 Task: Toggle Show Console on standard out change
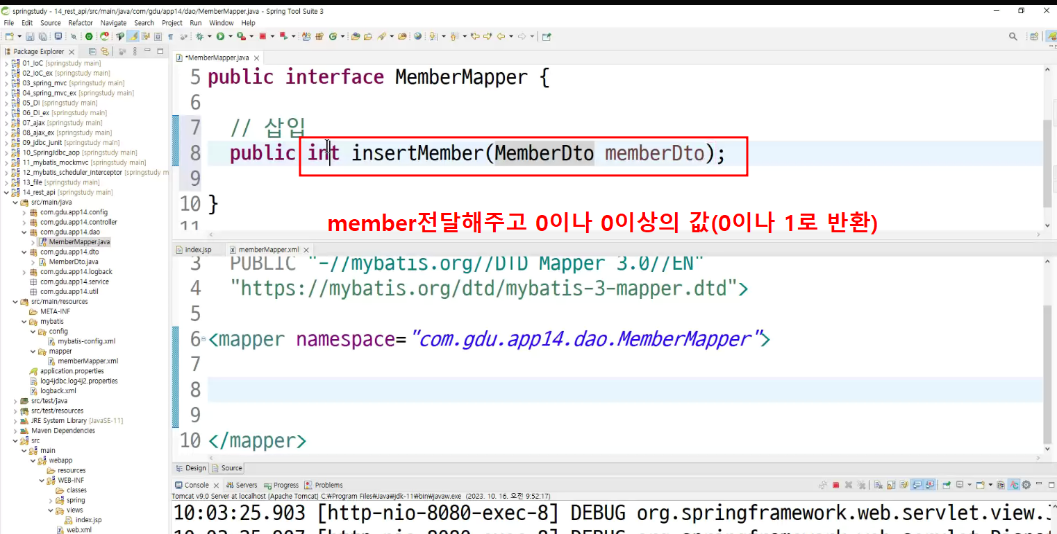pos(917,485)
